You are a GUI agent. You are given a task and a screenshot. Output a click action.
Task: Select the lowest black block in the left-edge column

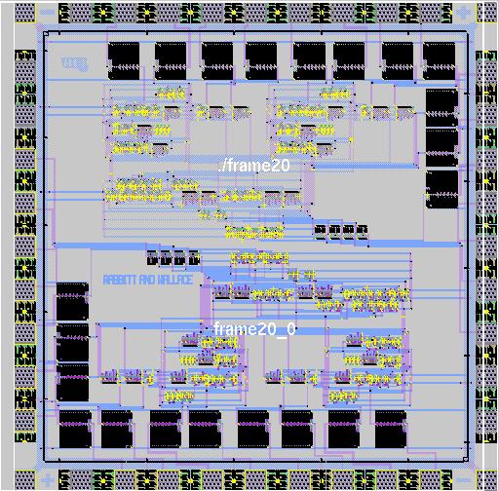click(72, 382)
